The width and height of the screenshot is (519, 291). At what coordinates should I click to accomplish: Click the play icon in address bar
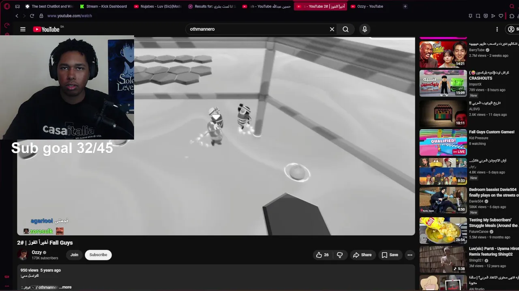(x=493, y=16)
